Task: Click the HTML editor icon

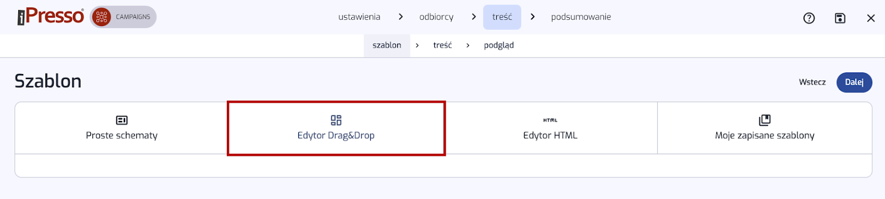Action: (x=550, y=120)
